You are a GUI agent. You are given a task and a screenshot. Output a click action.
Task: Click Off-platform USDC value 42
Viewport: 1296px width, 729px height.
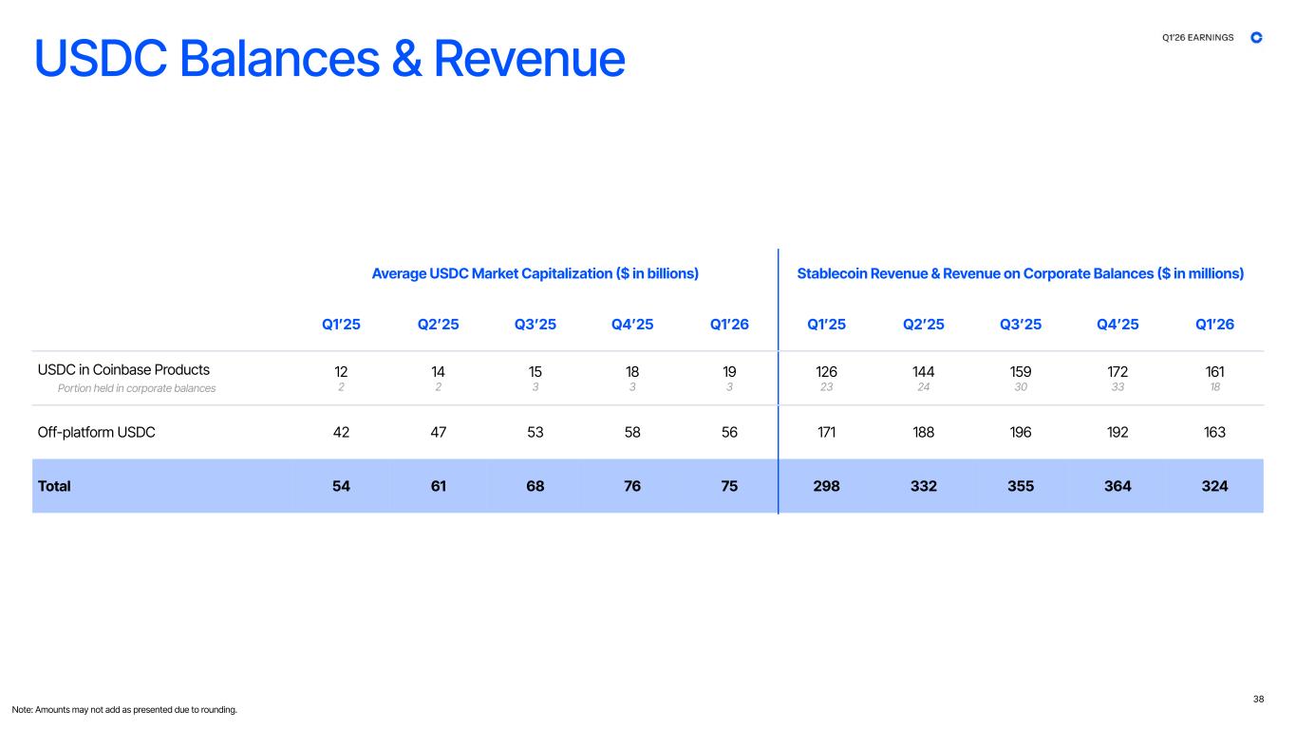coord(342,432)
